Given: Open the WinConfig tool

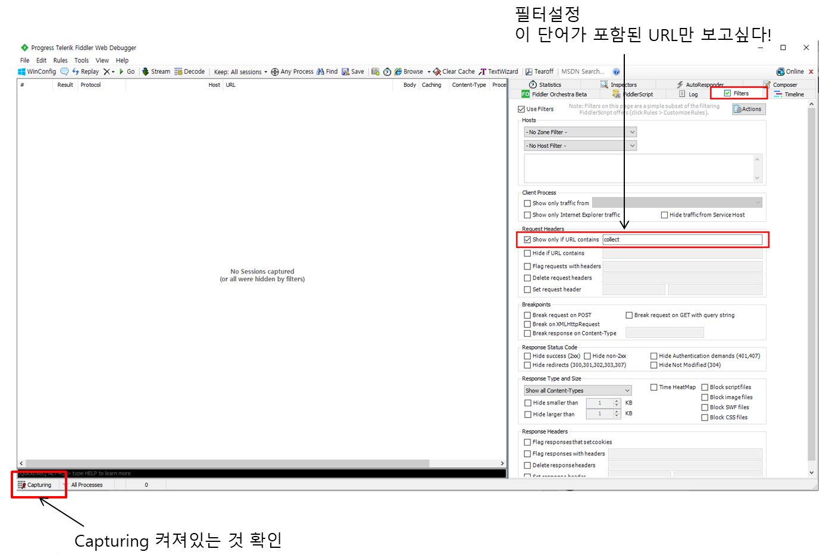Looking at the screenshot, I should click(x=37, y=71).
